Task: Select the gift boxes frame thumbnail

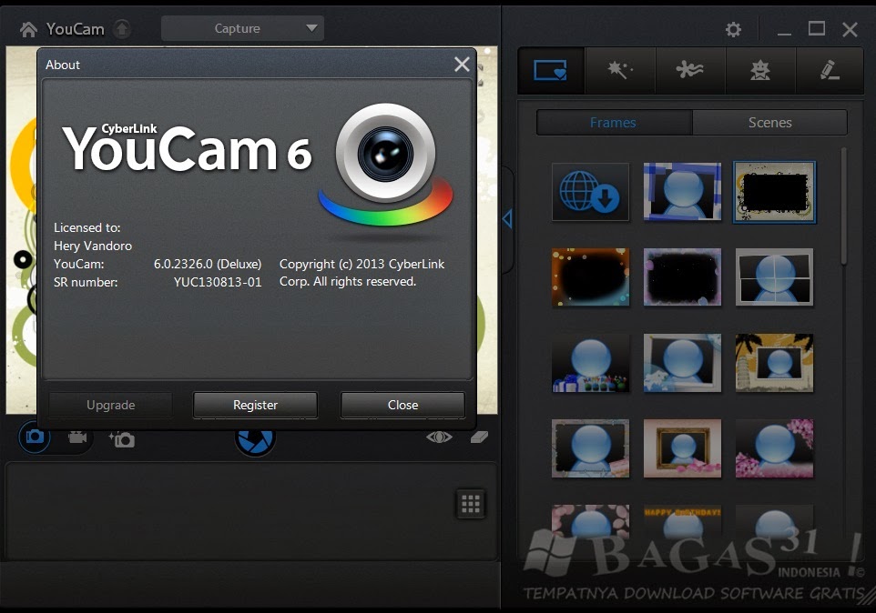Action: [x=590, y=363]
